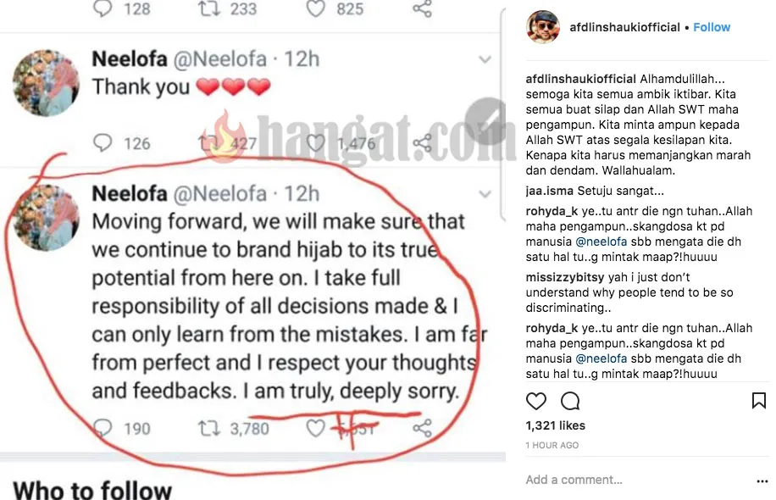
Task: Retweet the apology tweet showing 3,780
Action: [208, 428]
